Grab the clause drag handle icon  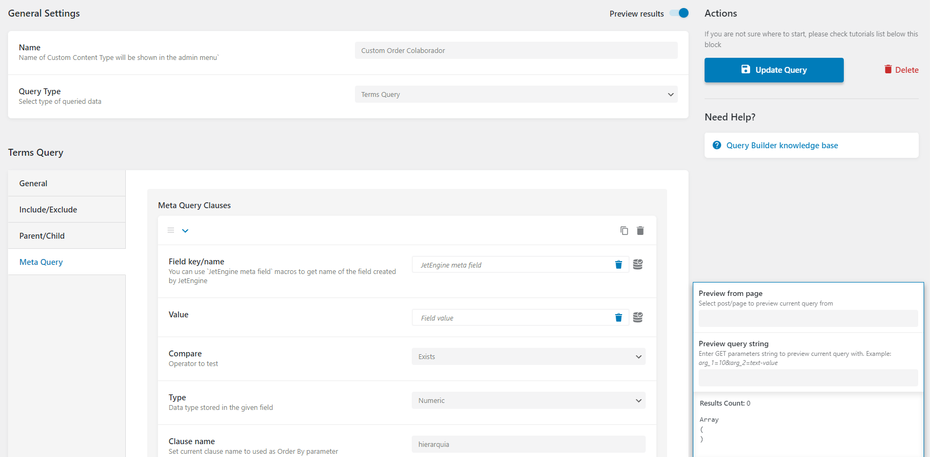[171, 231]
